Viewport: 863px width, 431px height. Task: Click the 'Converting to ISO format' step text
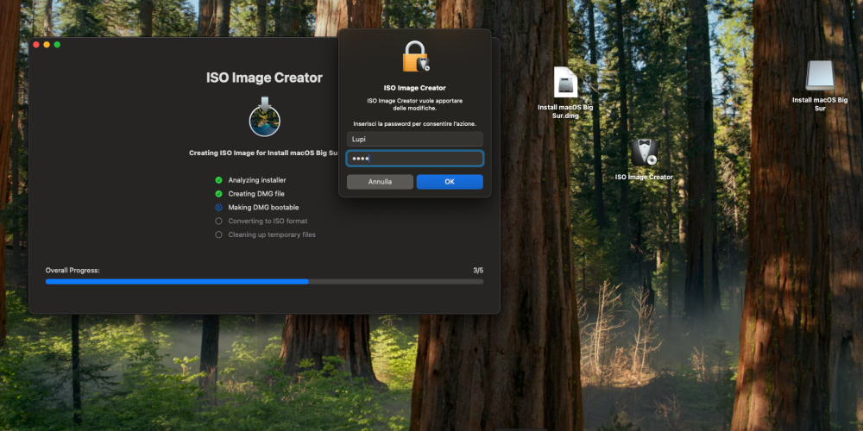pyautogui.click(x=268, y=221)
